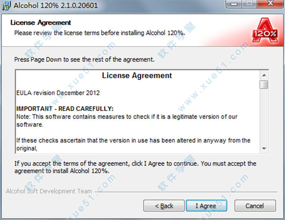This screenshot has width=285, height=220.
Task: Click the window title 'Alcohol 120% 2.1.0.20601'
Action: (x=56, y=5)
